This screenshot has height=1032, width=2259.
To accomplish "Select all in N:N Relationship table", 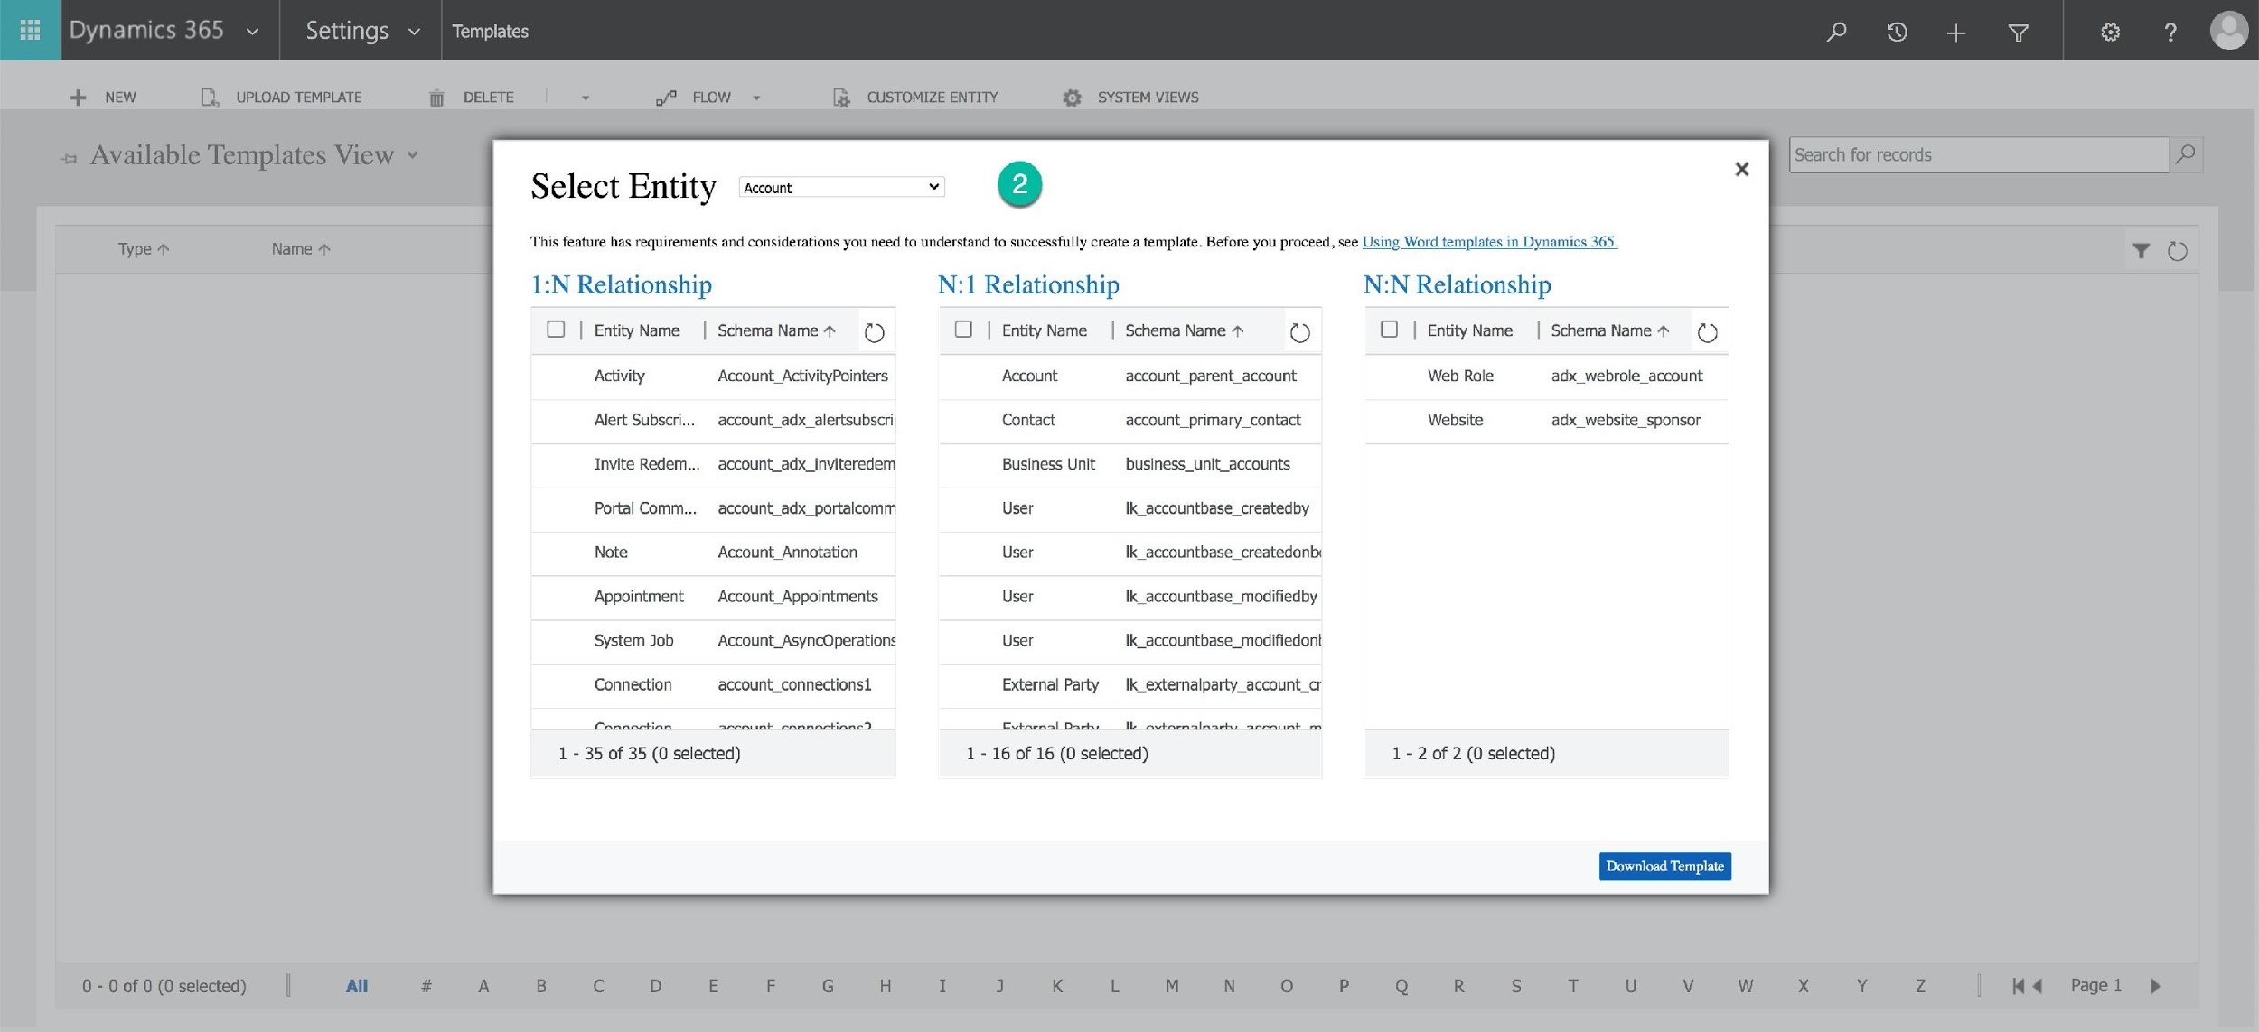I will click(x=1389, y=330).
